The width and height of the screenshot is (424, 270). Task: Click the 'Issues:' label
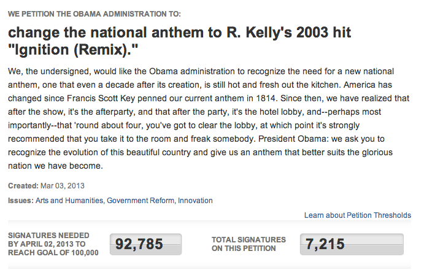(21, 201)
